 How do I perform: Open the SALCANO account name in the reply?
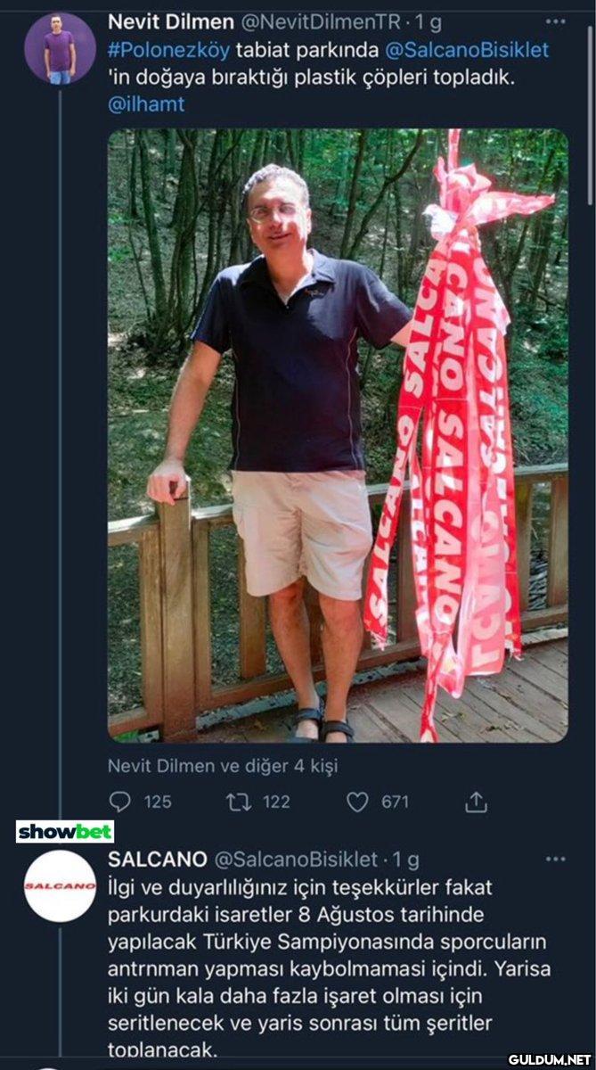(157, 860)
